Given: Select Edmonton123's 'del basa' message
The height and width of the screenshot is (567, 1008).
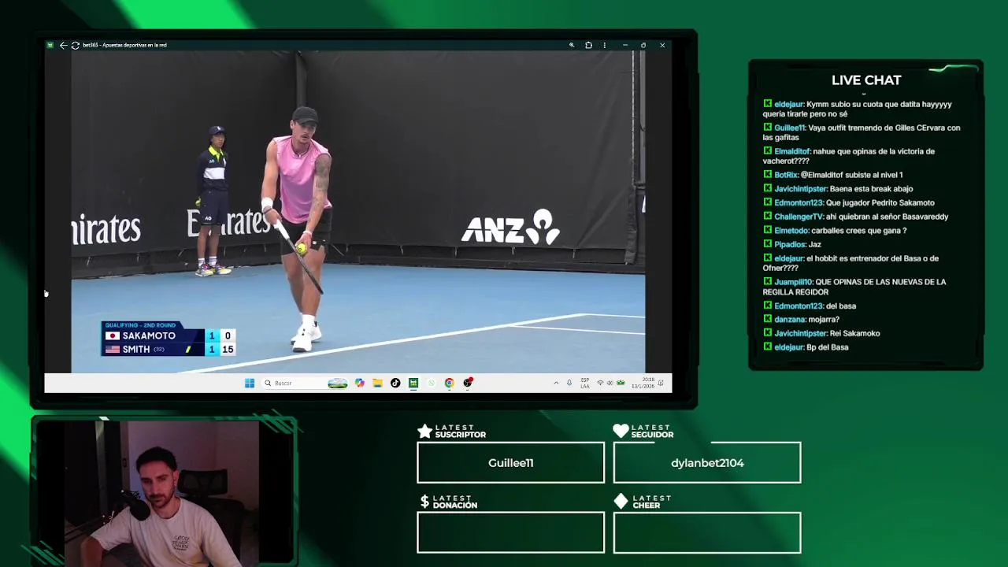Looking at the screenshot, I should (810, 306).
